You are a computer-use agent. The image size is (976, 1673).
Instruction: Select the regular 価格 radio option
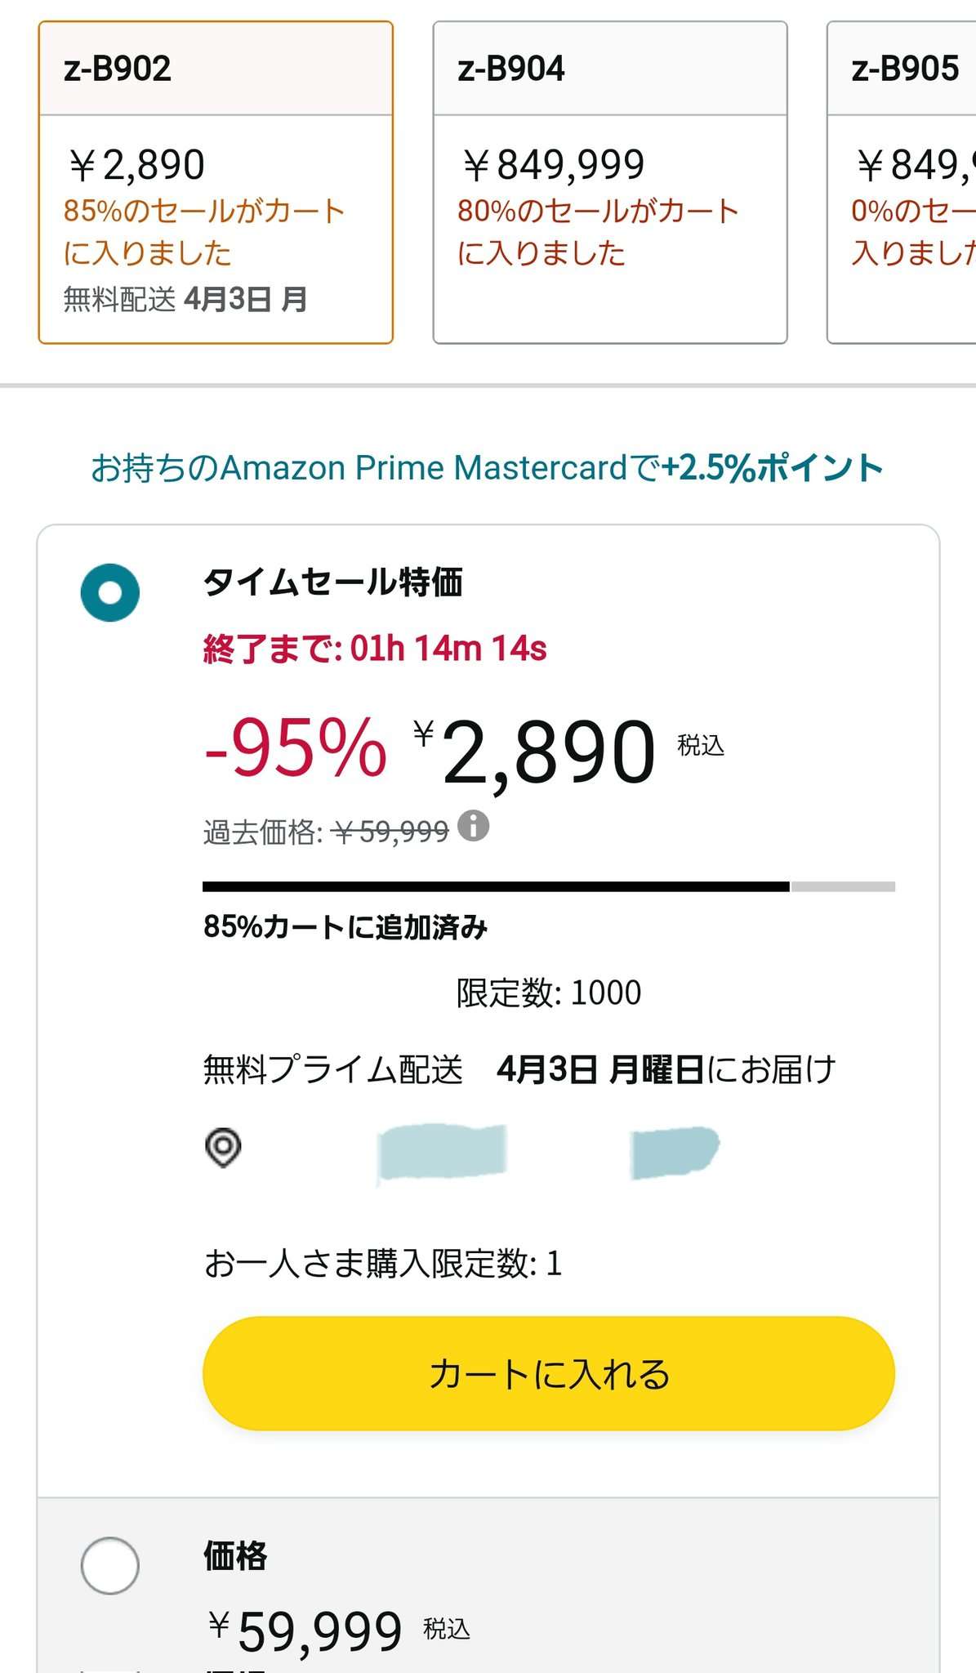click(110, 1565)
